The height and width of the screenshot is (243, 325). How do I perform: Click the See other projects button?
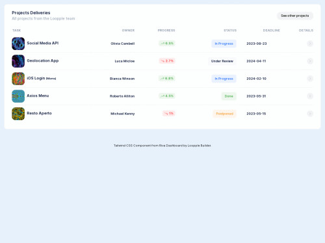(295, 16)
